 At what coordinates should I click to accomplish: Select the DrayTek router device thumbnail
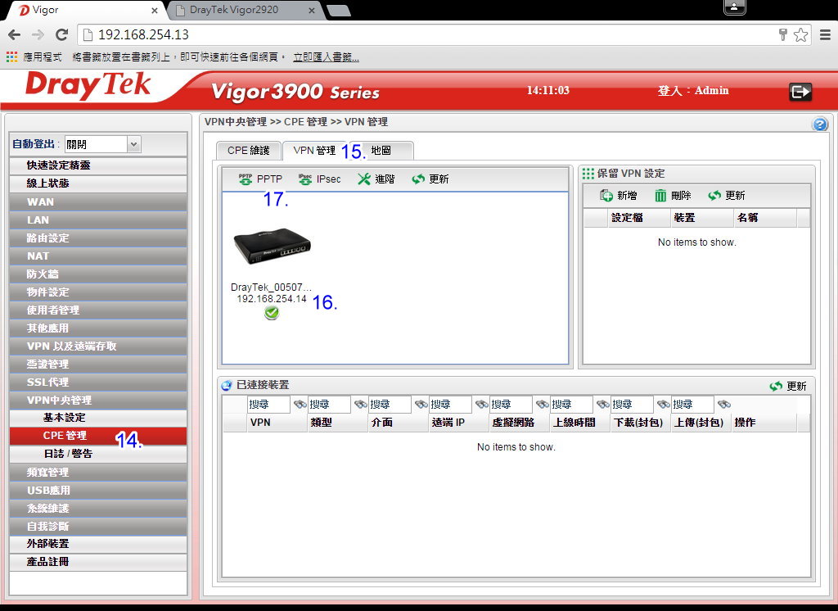(x=272, y=246)
